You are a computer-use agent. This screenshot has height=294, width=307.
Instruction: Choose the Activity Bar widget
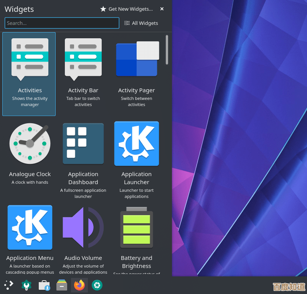pyautogui.click(x=83, y=74)
